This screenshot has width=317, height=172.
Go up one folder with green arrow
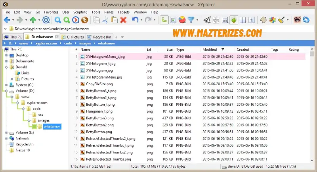point(33,20)
